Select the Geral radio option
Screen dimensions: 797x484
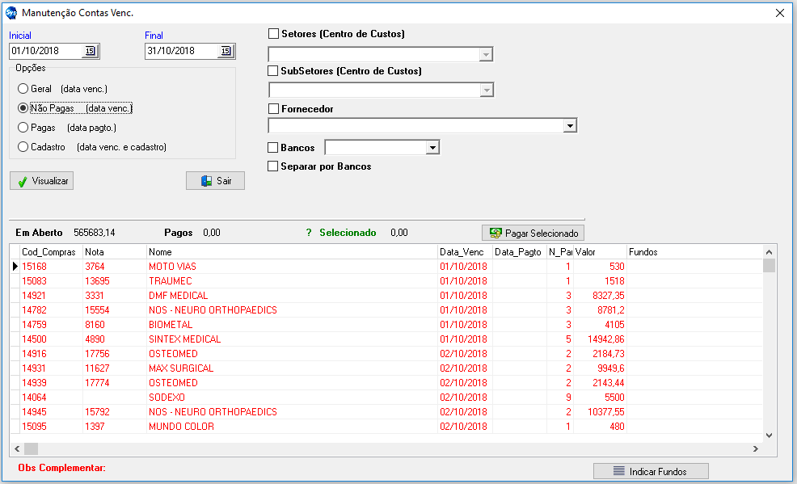pos(23,89)
